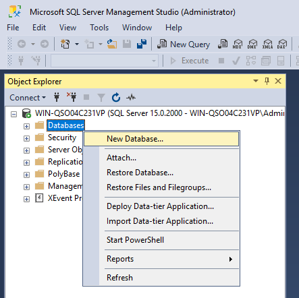
Task: Open the View menu
Action: (67, 28)
